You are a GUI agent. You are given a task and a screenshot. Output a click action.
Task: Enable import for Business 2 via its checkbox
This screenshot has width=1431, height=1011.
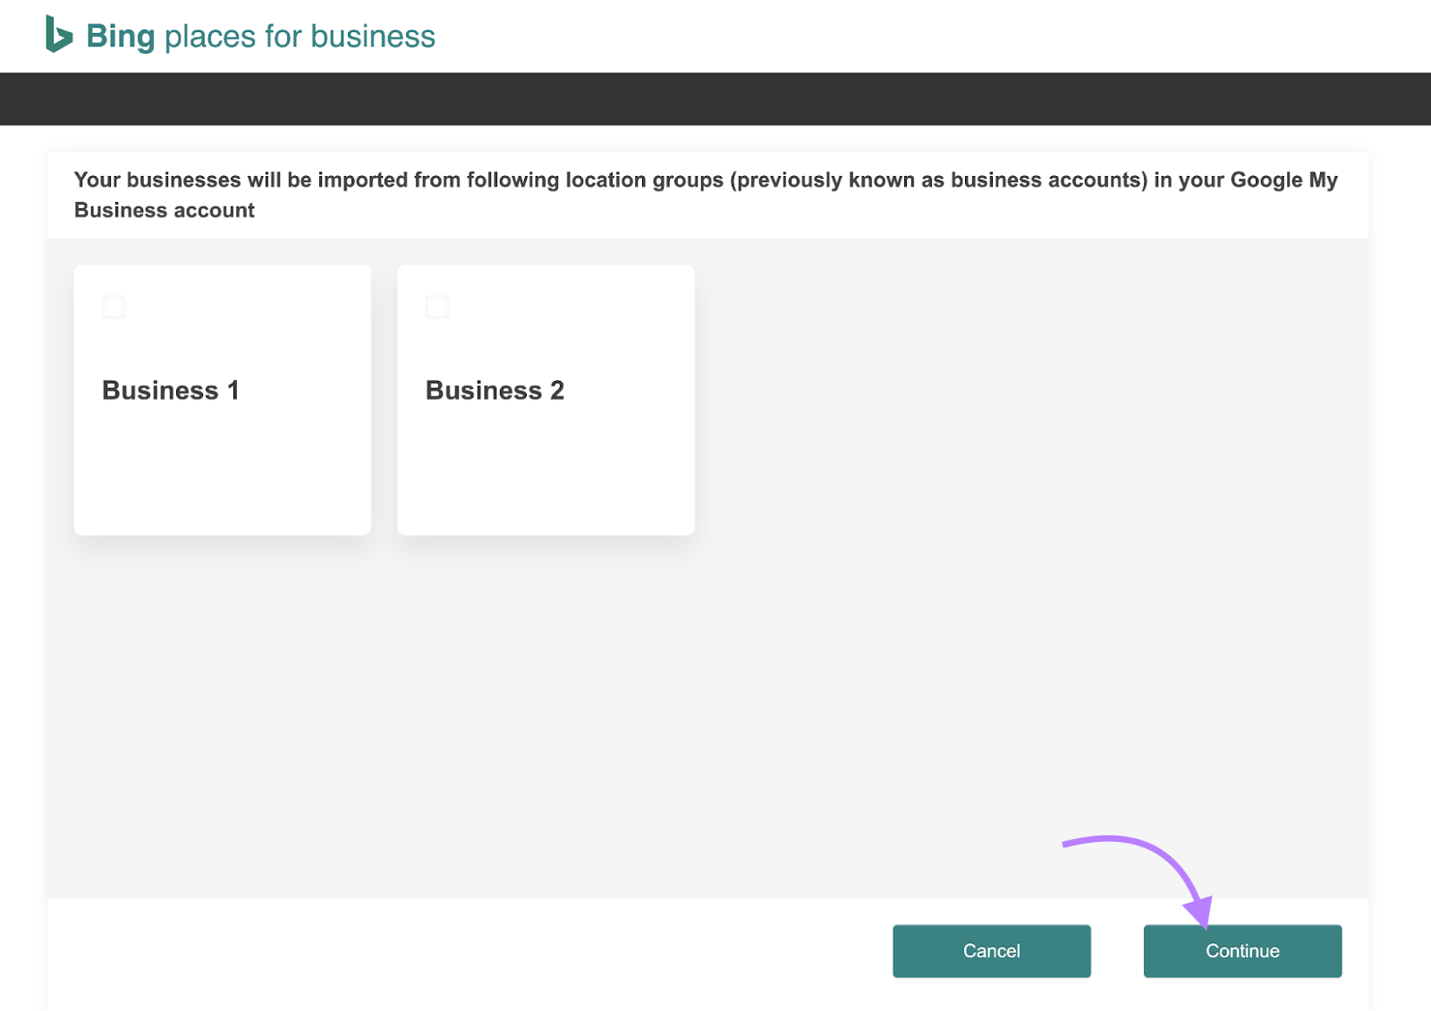pyautogui.click(x=437, y=306)
